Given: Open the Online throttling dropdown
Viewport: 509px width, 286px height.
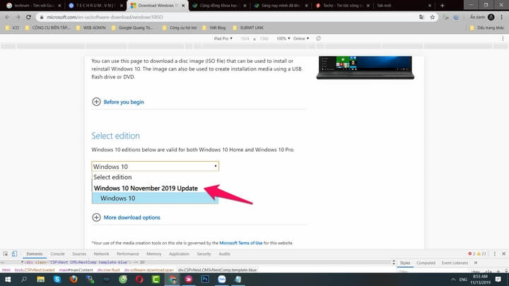Looking at the screenshot, I should pos(301,38).
